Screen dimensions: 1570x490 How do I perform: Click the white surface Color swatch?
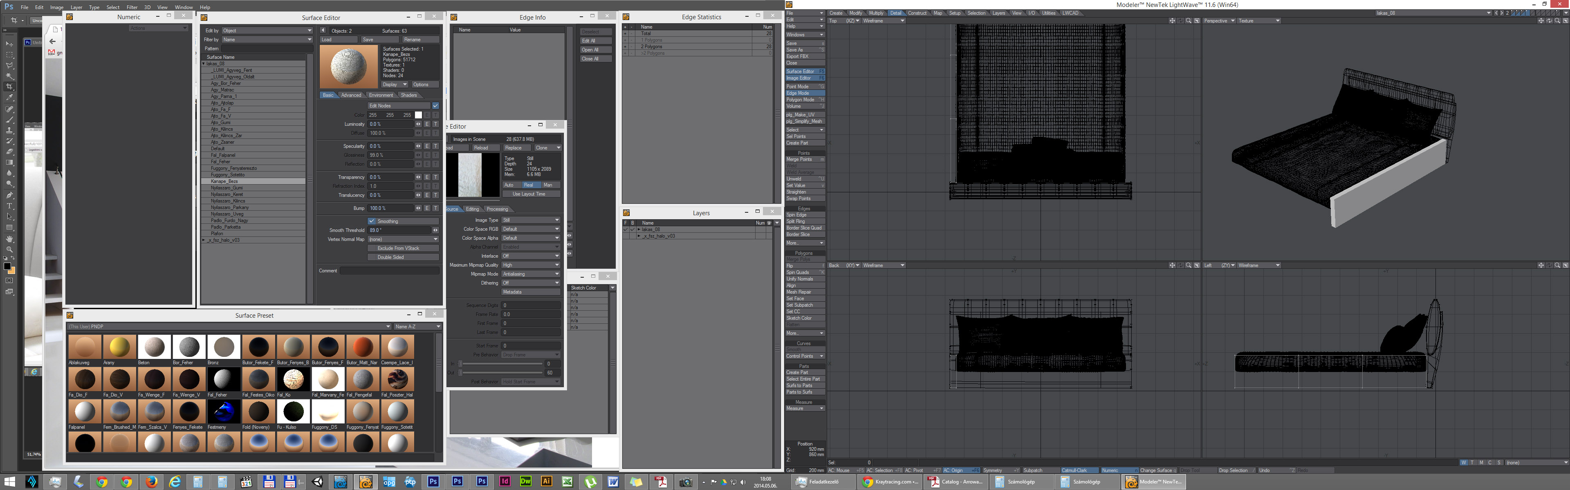click(x=418, y=115)
